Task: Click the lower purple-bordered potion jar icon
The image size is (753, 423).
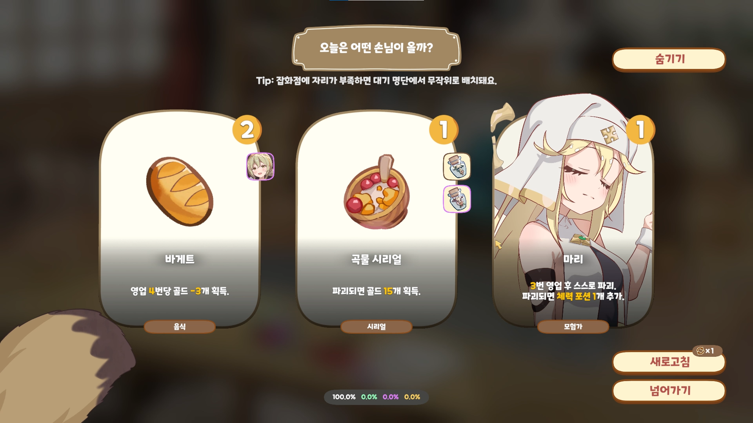Action: 457,199
